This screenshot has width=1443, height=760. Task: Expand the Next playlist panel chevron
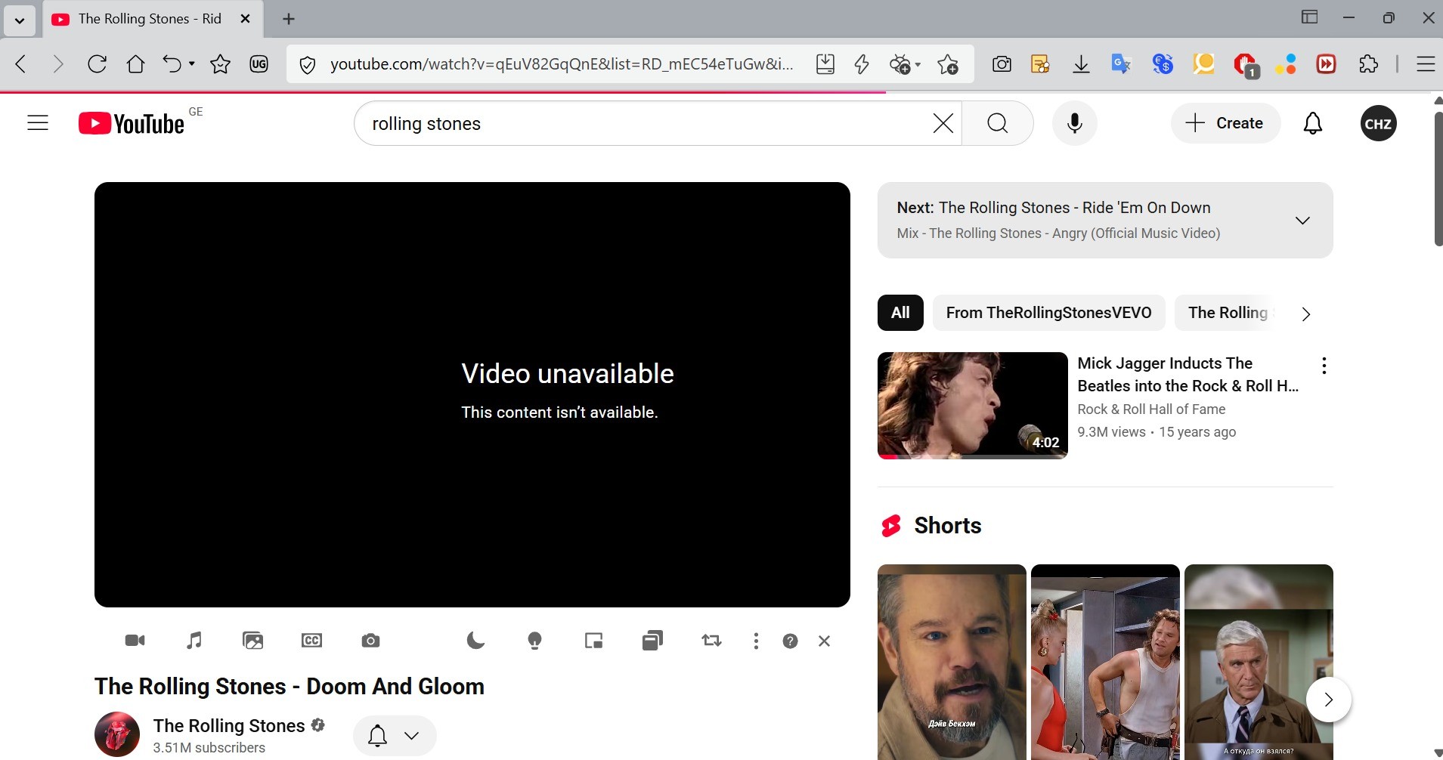1302,221
